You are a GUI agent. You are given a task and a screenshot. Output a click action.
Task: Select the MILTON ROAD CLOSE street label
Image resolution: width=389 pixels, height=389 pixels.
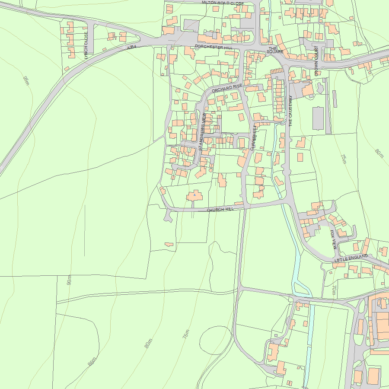point(223,3)
